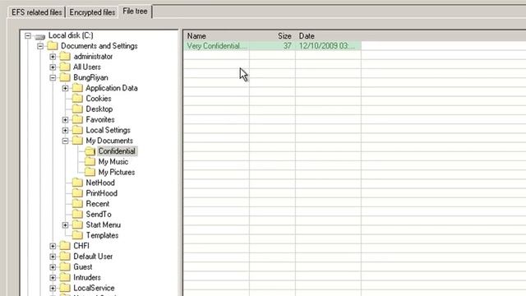Click the Documents and Settings folder icon
Screen dimensions: 526x296
click(x=53, y=46)
